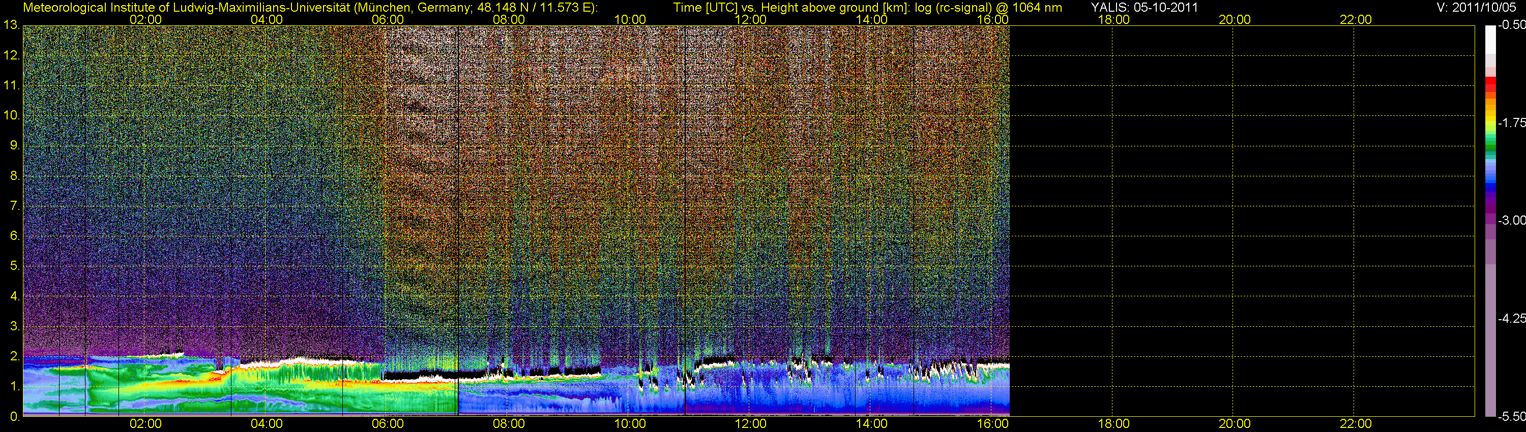Click the 22:00 label on the bottom time axis
The width and height of the screenshot is (1526, 432).
[x=1356, y=424]
